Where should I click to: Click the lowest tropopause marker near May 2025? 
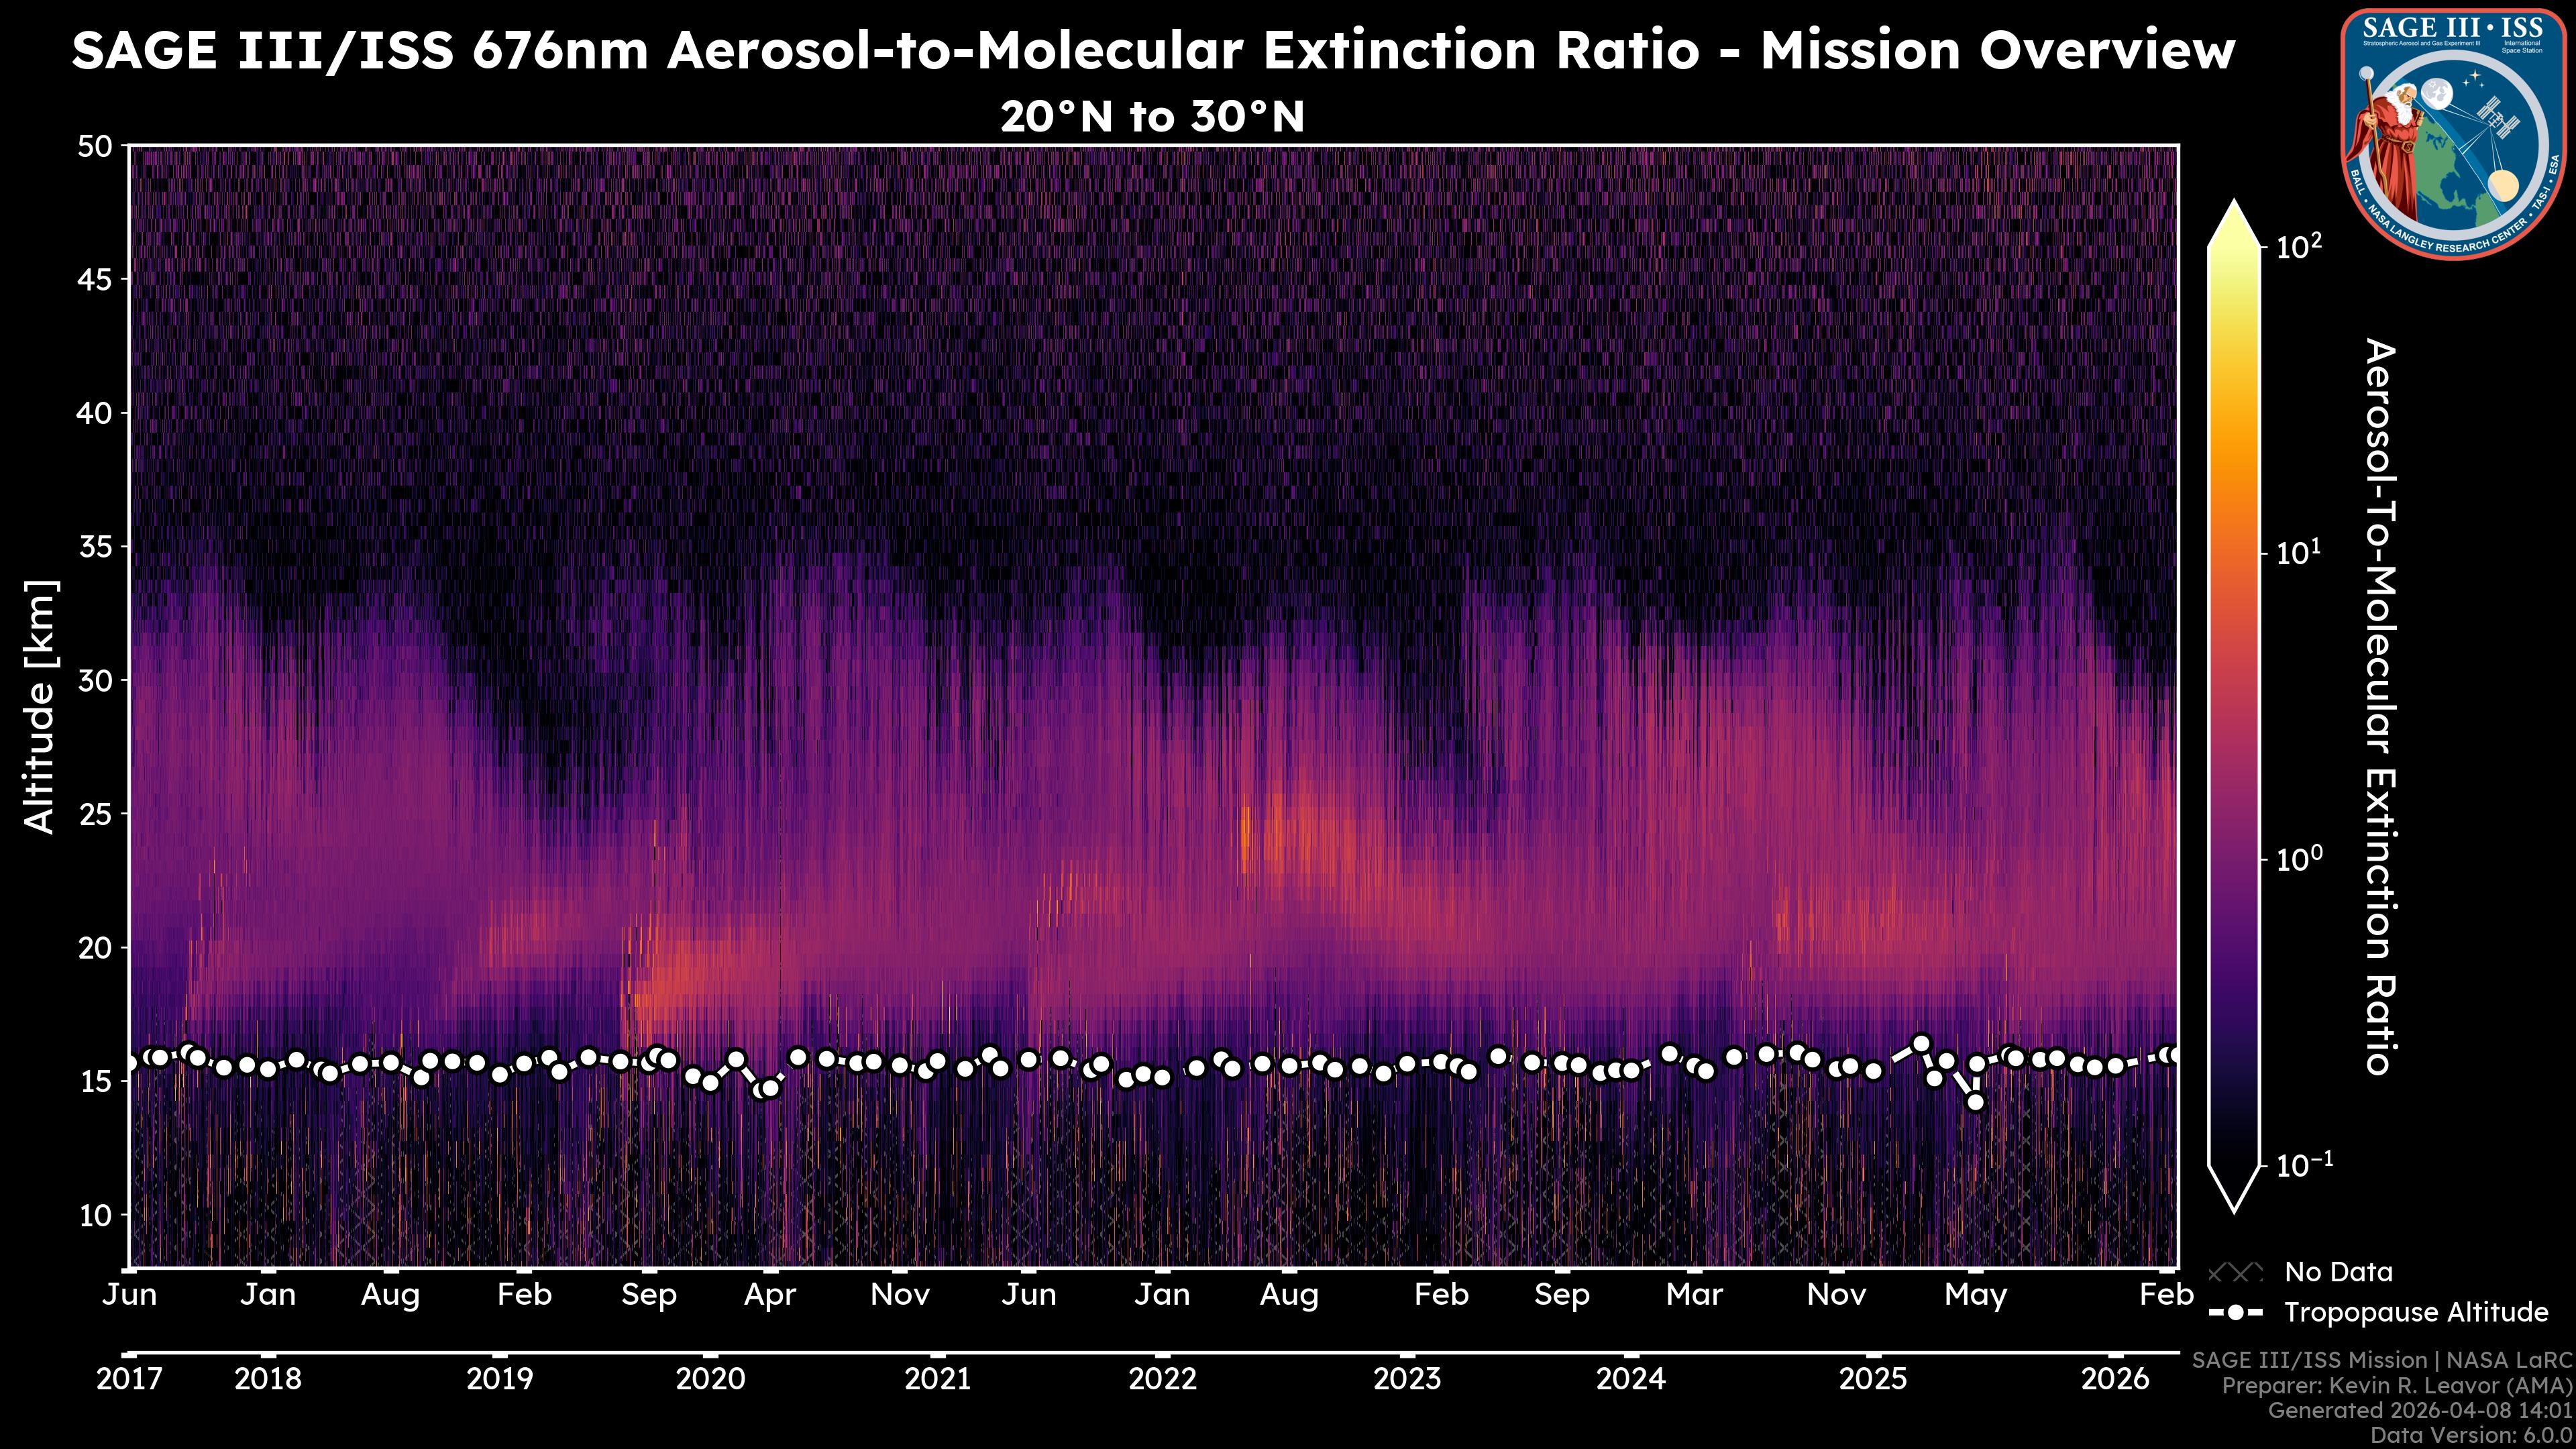(x=1975, y=1102)
